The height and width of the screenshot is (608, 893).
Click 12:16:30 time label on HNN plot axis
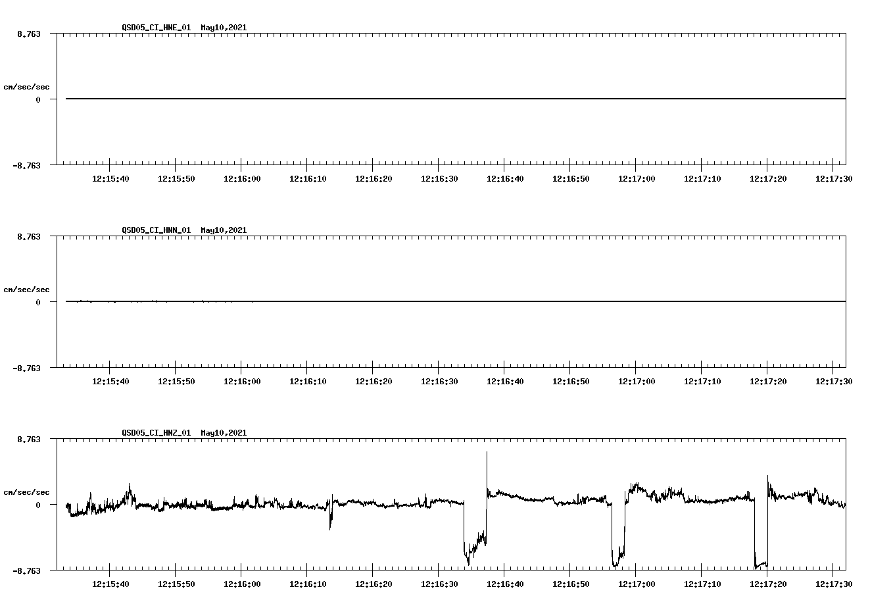click(439, 381)
